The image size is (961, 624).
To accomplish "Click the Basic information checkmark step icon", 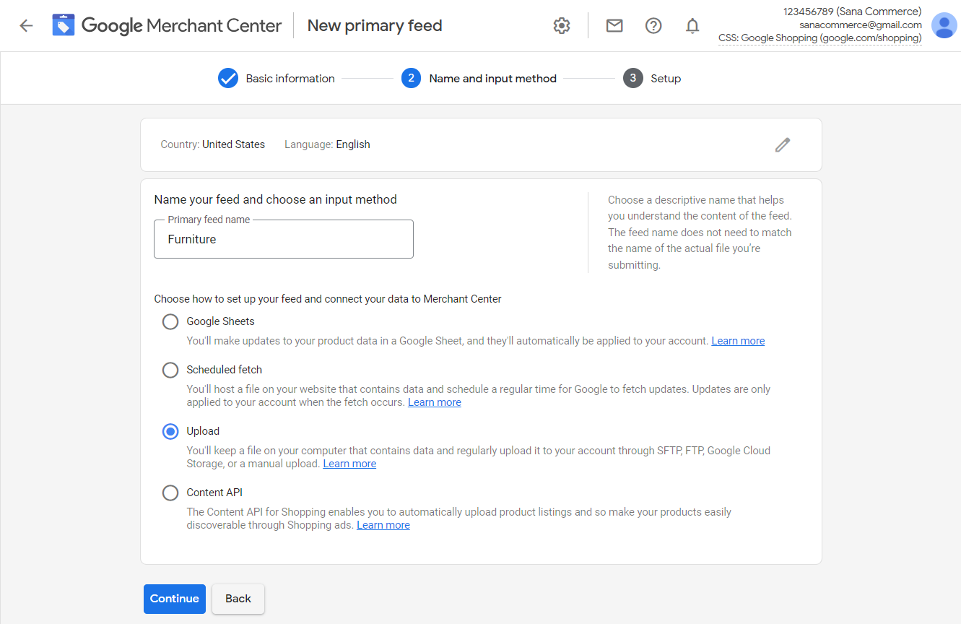I will (x=228, y=78).
